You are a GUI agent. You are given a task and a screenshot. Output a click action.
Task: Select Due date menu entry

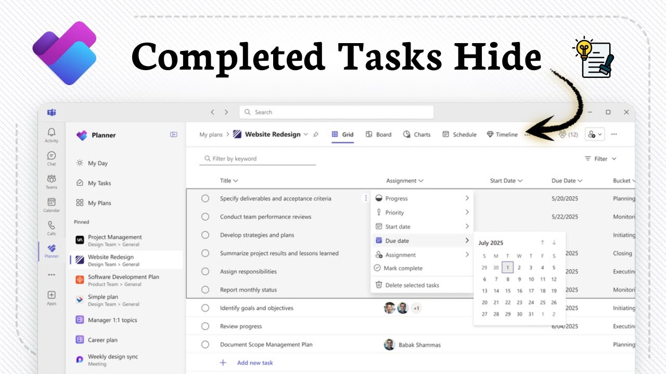click(x=422, y=241)
